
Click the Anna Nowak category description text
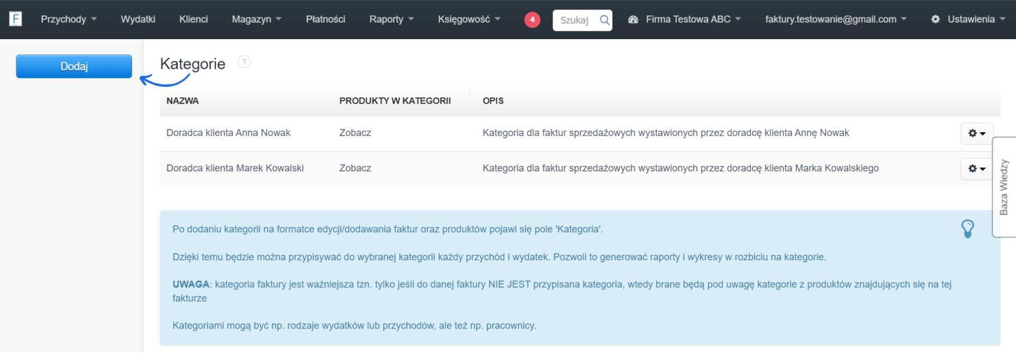tap(665, 133)
